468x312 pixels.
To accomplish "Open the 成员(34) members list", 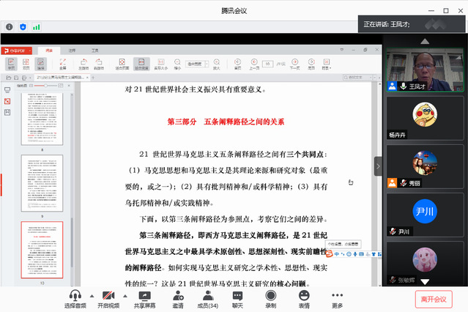I will pos(208,295).
